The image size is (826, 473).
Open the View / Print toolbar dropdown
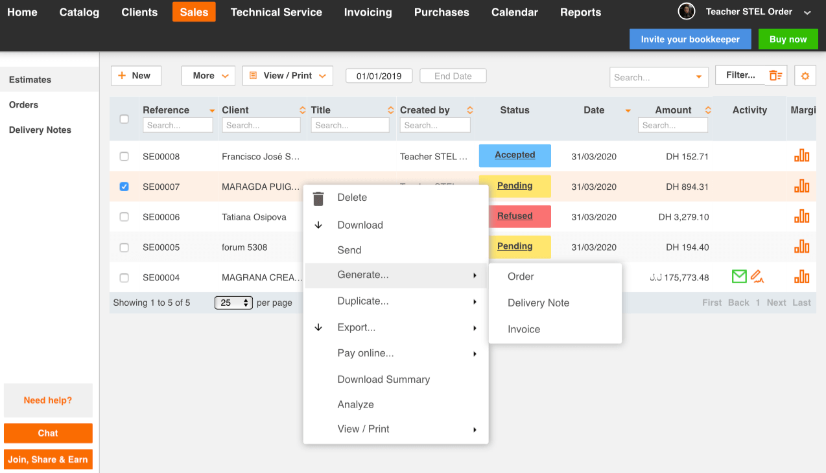[287, 76]
